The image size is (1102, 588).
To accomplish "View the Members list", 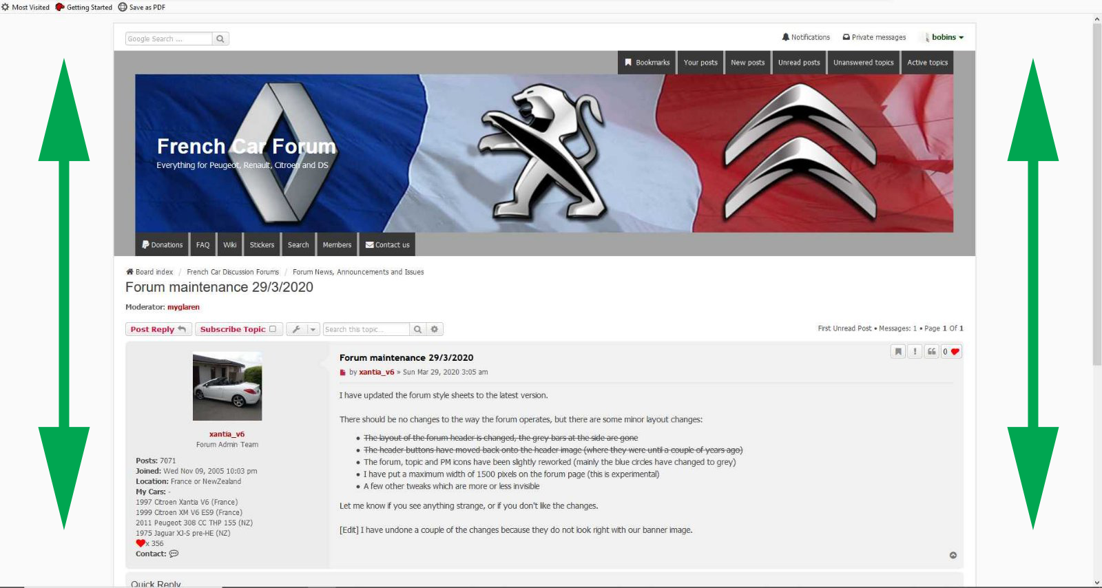I will [337, 244].
